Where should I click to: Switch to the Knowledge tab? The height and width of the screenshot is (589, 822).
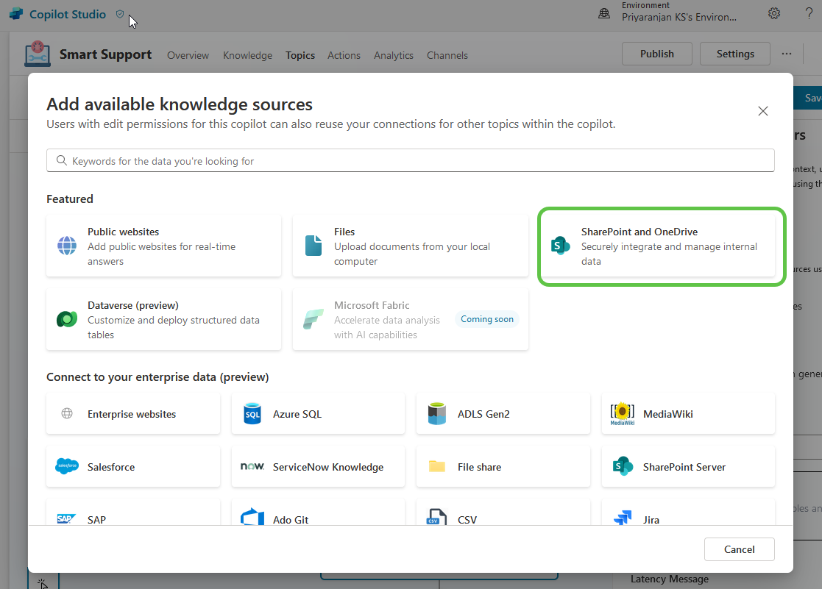247,55
